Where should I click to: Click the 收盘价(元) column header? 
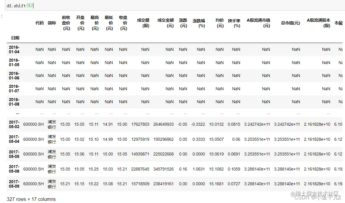pos(123,23)
